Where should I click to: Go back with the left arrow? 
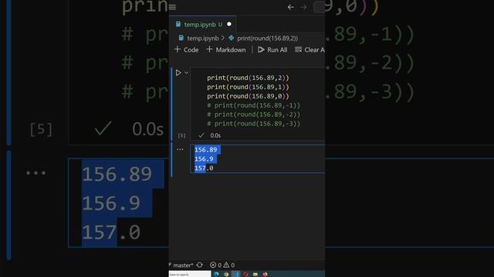[290, 7]
